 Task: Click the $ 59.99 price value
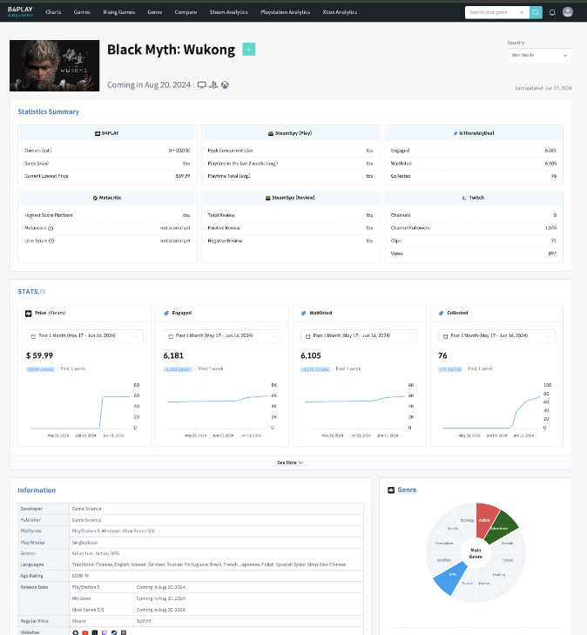tap(39, 355)
